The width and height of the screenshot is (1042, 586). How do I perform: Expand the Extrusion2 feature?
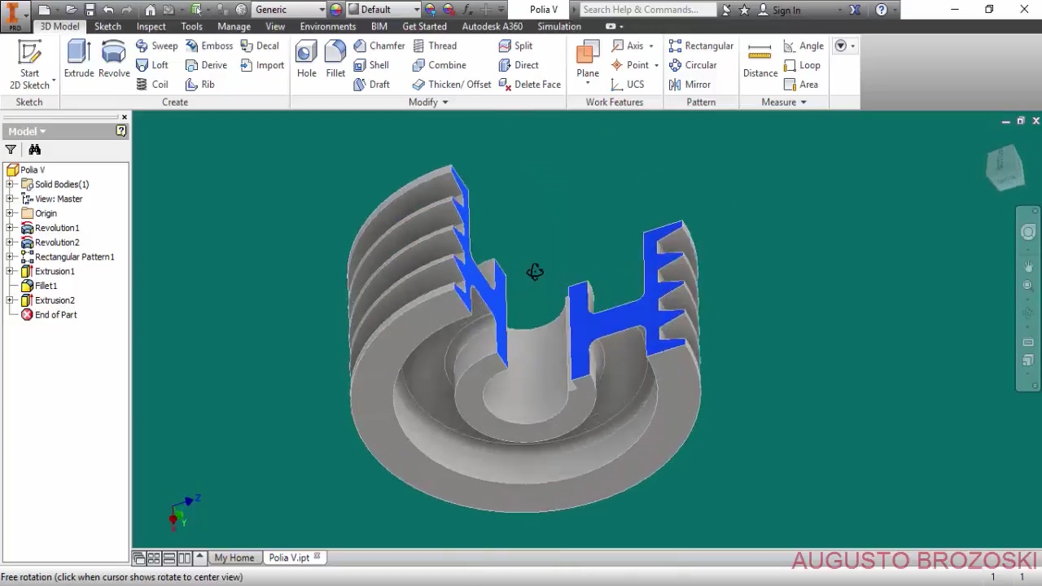click(x=10, y=300)
